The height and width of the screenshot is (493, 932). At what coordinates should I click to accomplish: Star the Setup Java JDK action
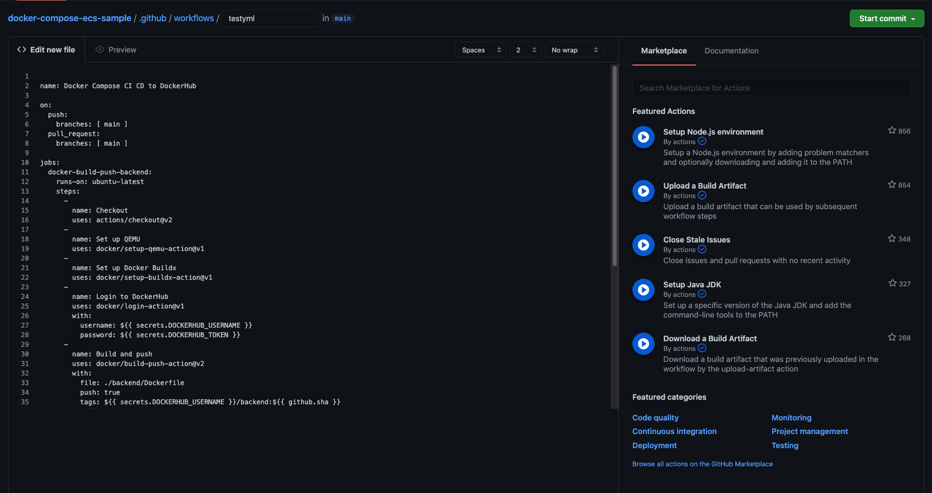892,283
